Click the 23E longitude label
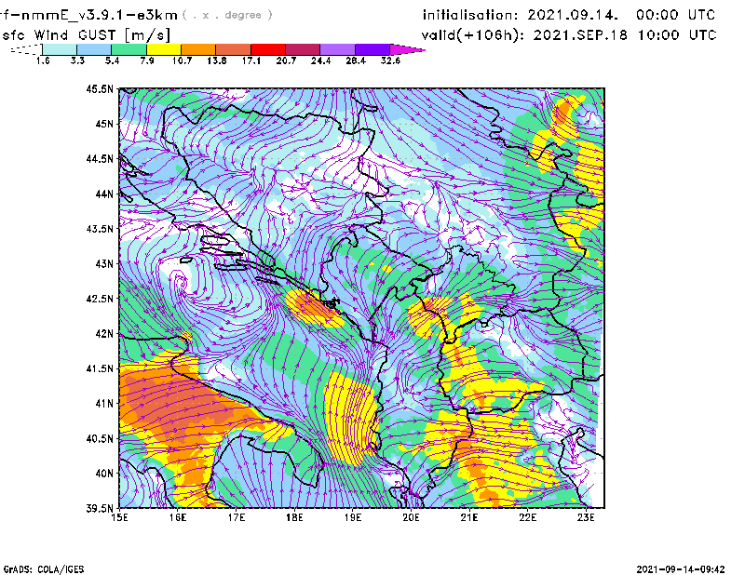The image size is (745, 575). pos(586,517)
